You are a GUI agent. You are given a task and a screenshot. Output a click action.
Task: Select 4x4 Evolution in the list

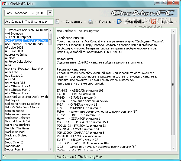click(x=26, y=33)
